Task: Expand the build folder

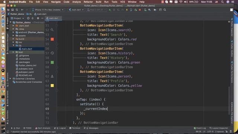Action: [x=13, y=39]
